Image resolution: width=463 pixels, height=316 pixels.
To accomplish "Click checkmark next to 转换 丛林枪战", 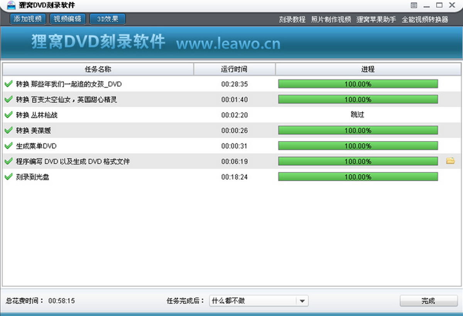I will click(8, 115).
